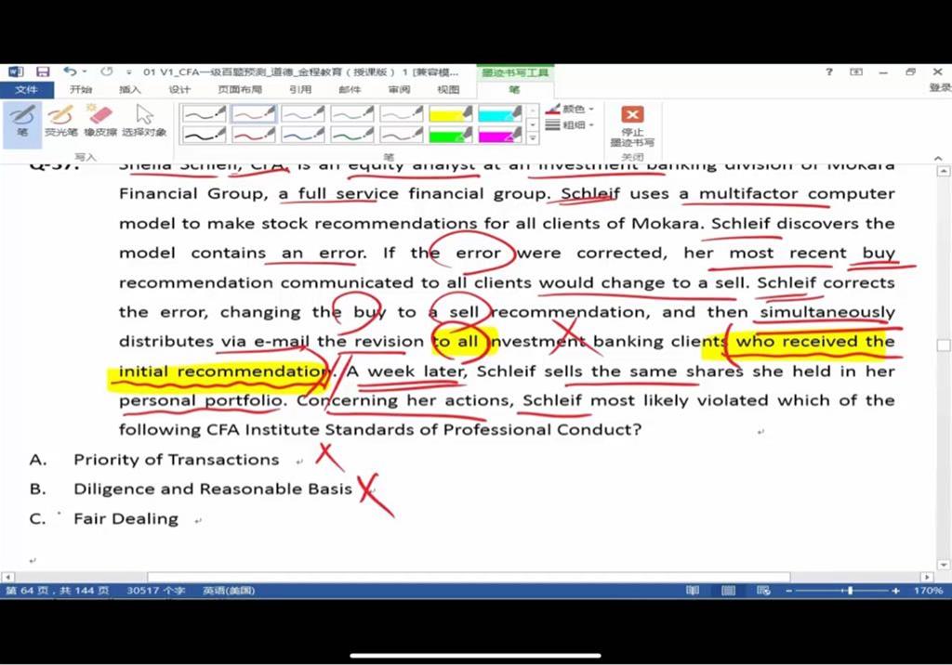Click the Word application icon
This screenshot has width=952, height=665.
(x=16, y=72)
